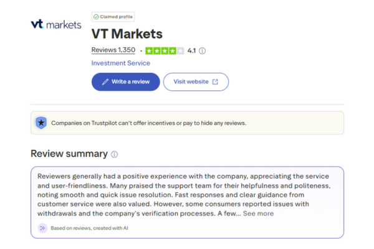This screenshot has width=374, height=249.
Task: Expand the summary with See more
Action: click(258, 214)
